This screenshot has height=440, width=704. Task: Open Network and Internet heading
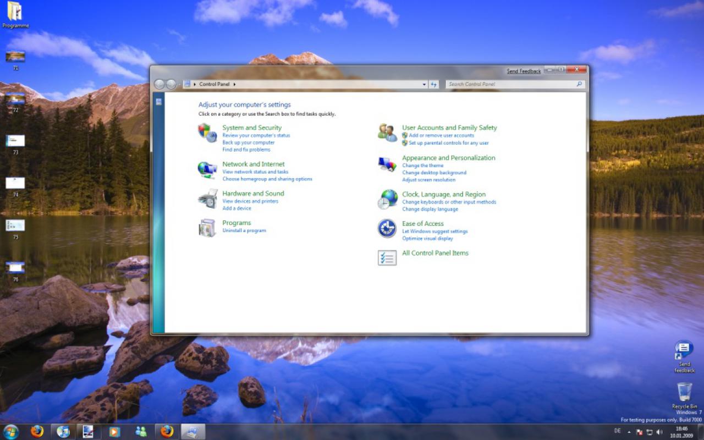pyautogui.click(x=254, y=164)
